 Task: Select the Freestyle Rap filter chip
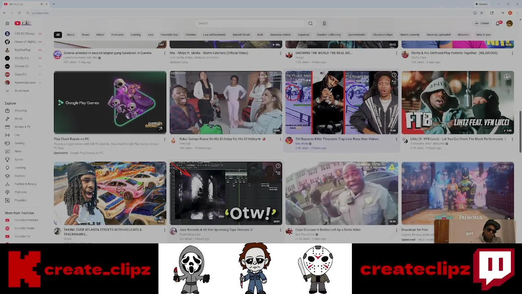coord(169,35)
